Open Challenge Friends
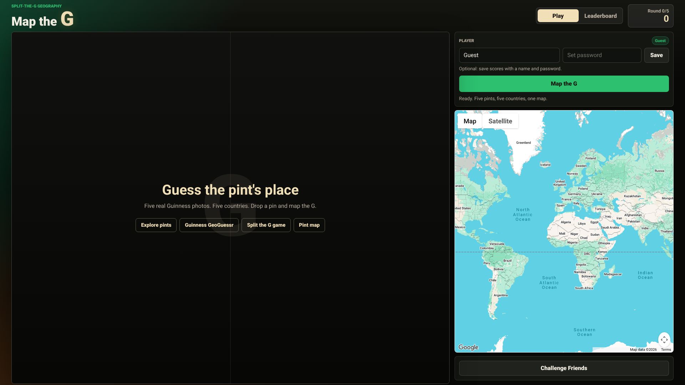This screenshot has height=385, width=685. click(x=564, y=368)
